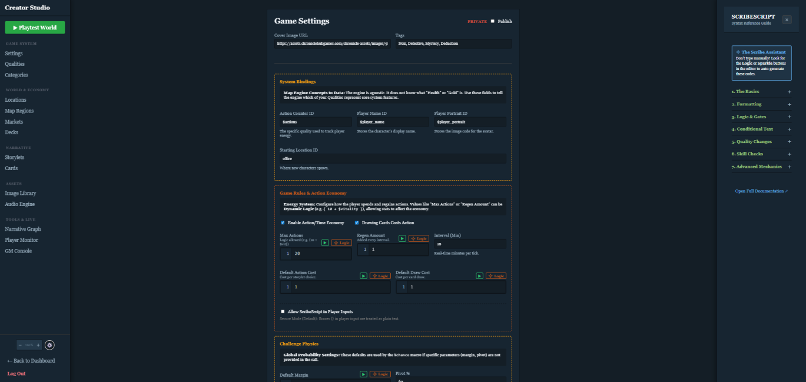The height and width of the screenshot is (382, 806).
Task: Open Storylets in the sidebar
Action: tap(15, 157)
